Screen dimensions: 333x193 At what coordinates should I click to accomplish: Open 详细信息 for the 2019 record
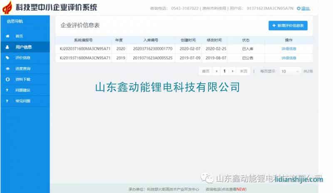pyautogui.click(x=289, y=58)
